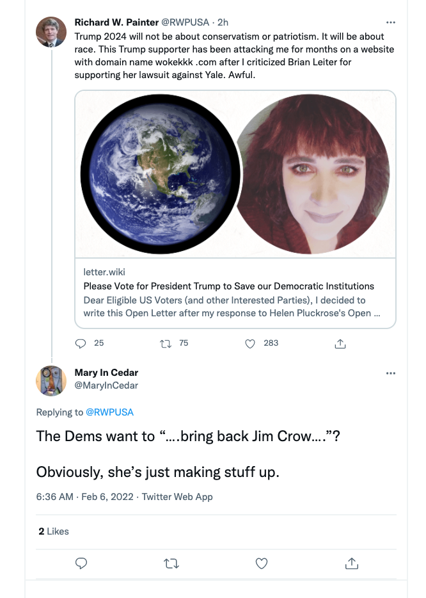Like Mary In Cedar's reply
Screen dimensions: 426x598
(x=261, y=563)
